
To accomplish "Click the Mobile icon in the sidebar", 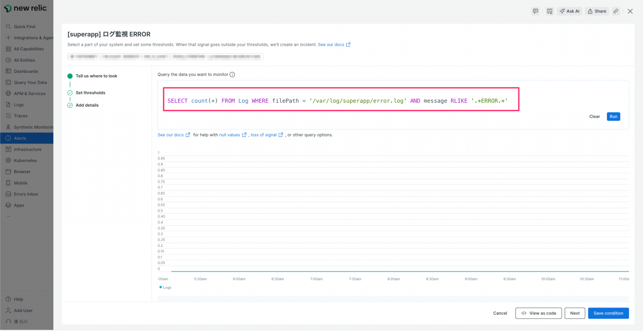I will pyautogui.click(x=9, y=183).
